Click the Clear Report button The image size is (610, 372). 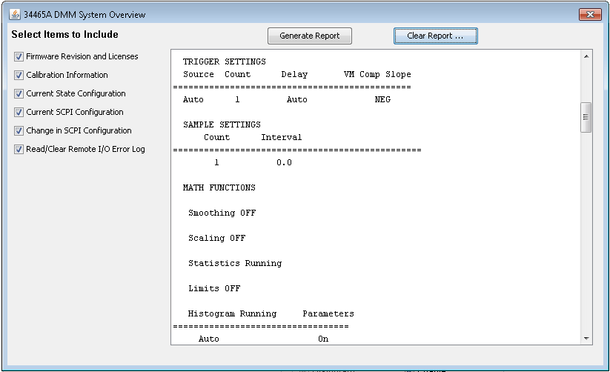435,36
